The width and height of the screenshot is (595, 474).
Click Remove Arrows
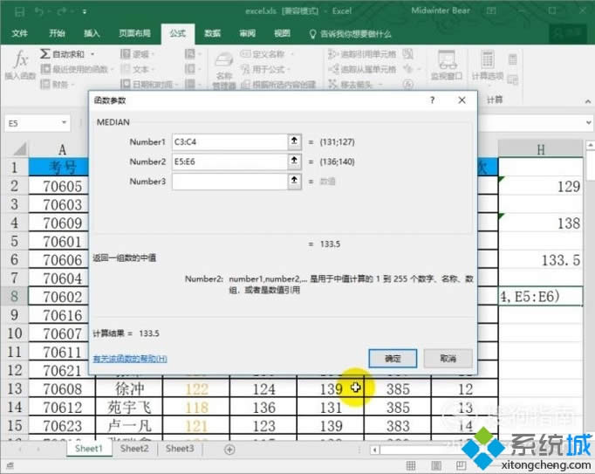coord(355,84)
